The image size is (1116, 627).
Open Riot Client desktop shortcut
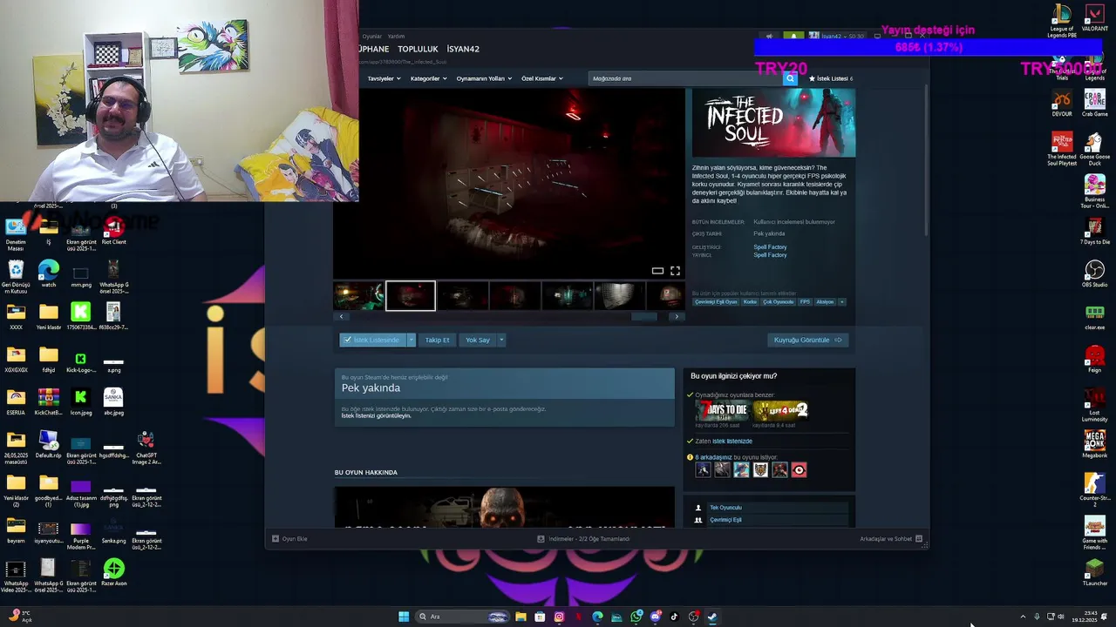[113, 231]
